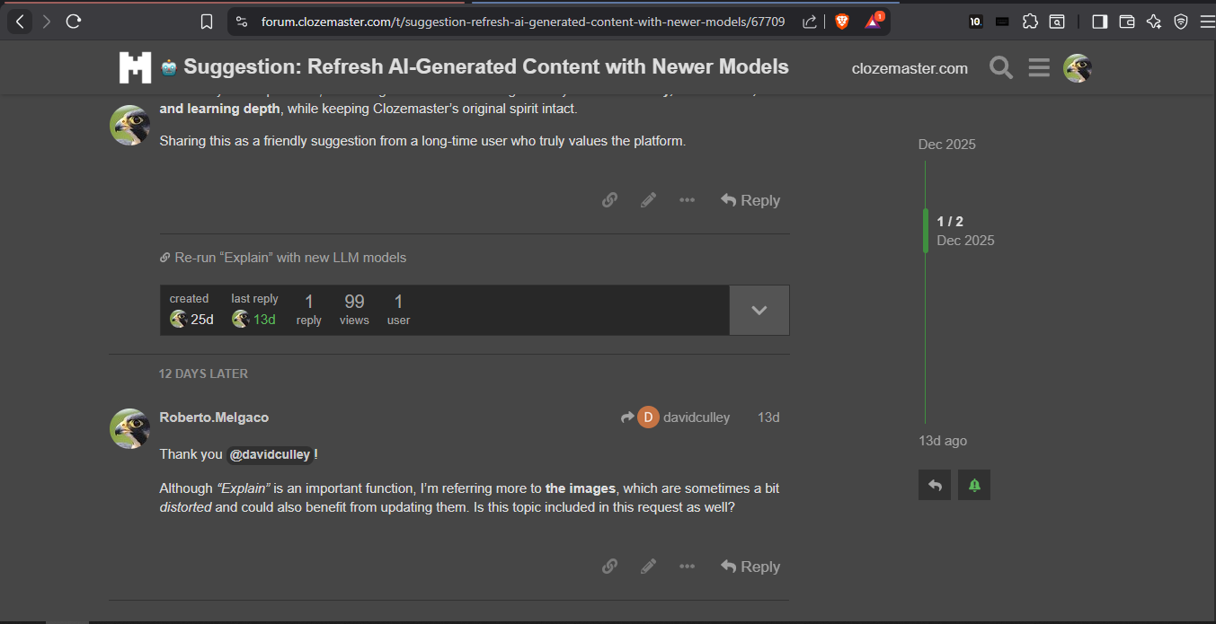This screenshot has width=1216, height=624.
Task: Expand topic summary map chevron
Action: click(x=759, y=311)
